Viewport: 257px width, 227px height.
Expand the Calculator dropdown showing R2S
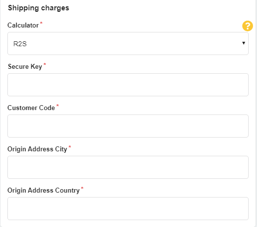(128, 43)
